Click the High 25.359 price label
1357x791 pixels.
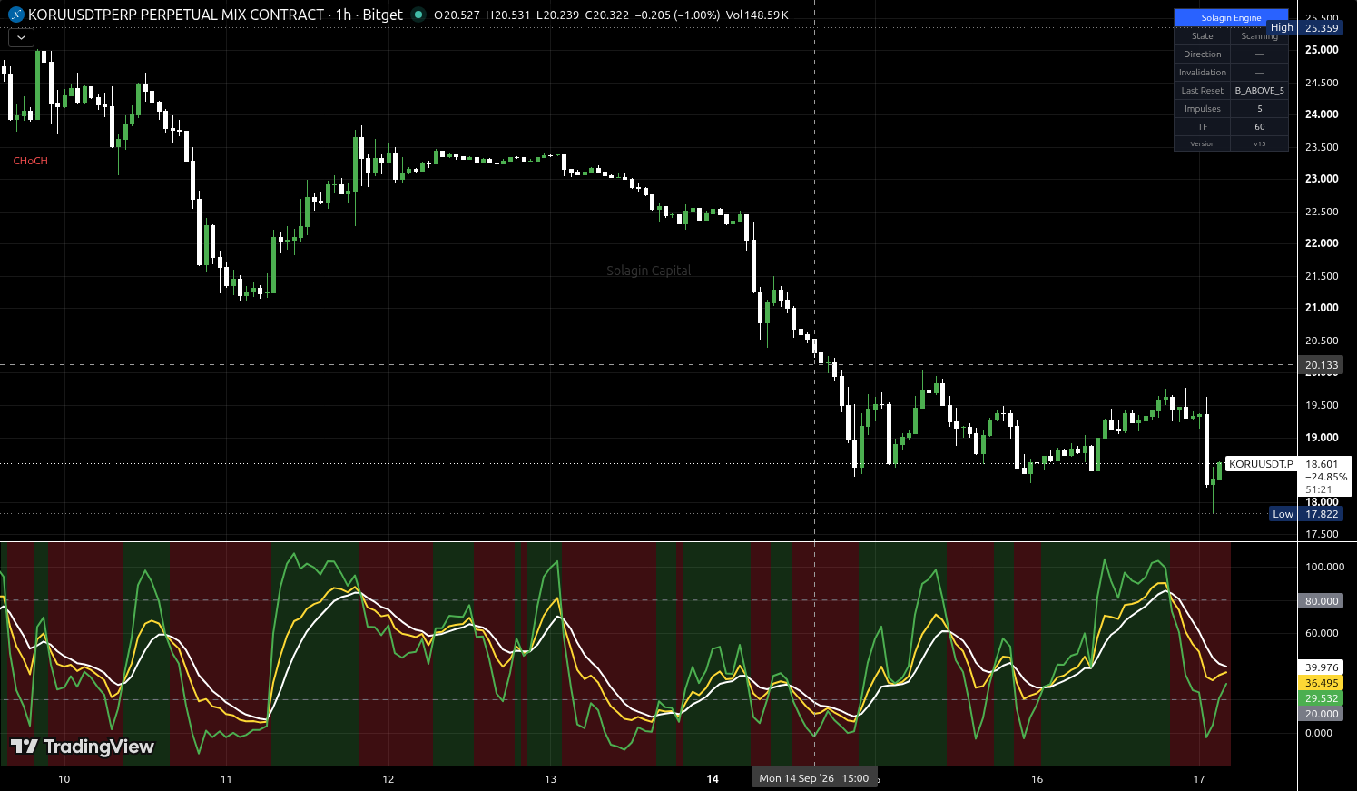(1305, 28)
